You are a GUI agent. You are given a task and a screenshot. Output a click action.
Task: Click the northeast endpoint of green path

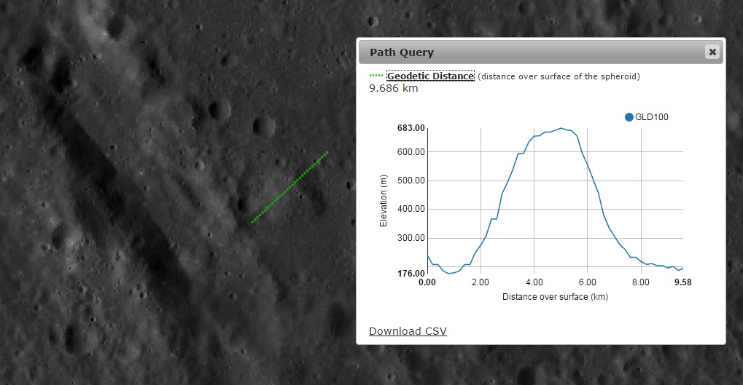[x=327, y=152]
